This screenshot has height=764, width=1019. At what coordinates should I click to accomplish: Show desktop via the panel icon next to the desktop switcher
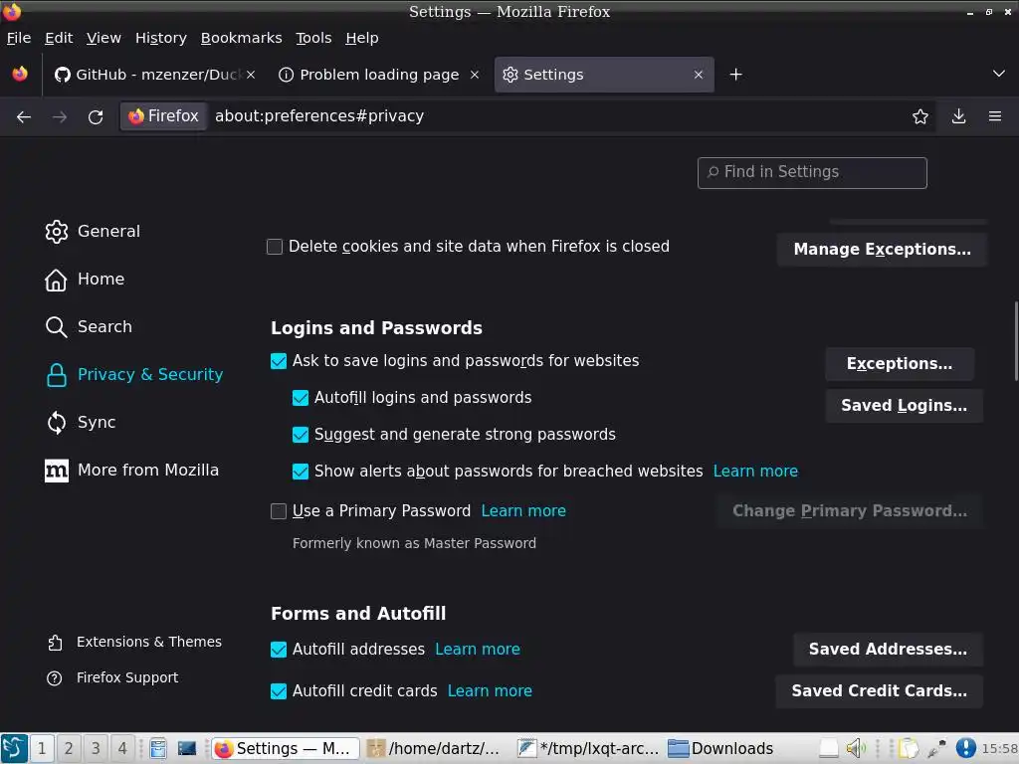186,748
